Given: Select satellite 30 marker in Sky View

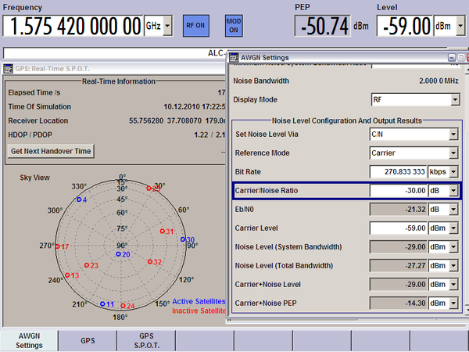Looking at the screenshot, I should tap(184, 240).
